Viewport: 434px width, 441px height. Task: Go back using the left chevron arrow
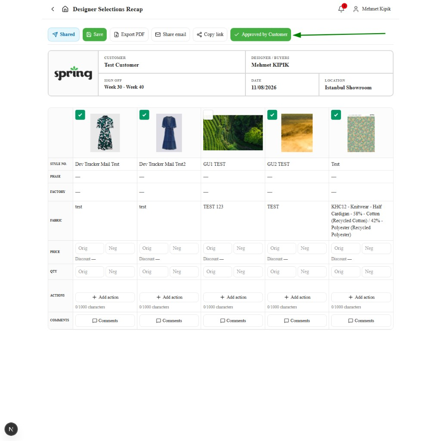(53, 9)
